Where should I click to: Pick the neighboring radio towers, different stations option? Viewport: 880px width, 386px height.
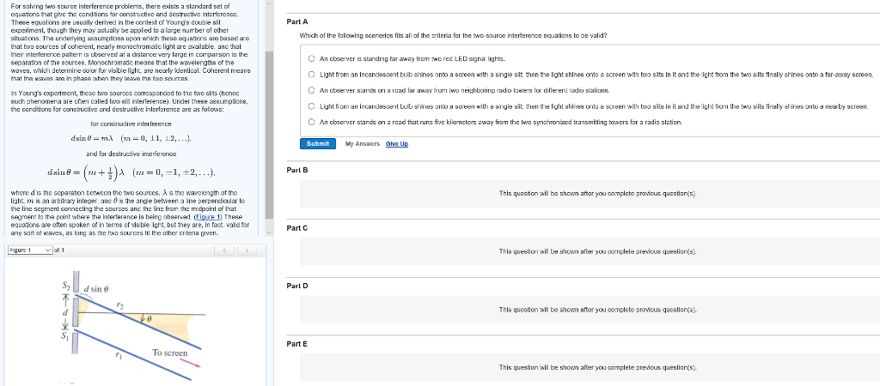[x=311, y=89]
